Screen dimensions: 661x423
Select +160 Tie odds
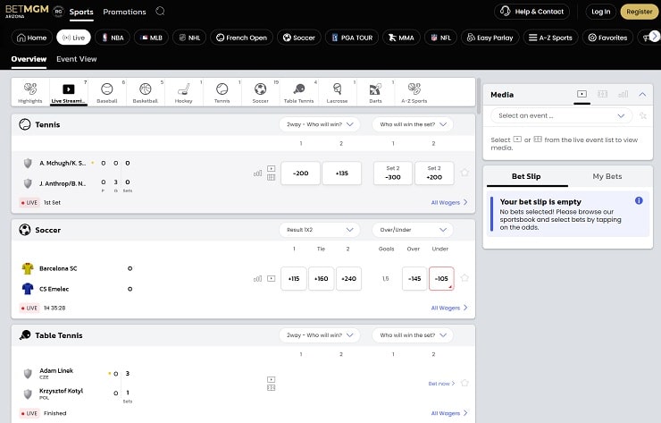322,279
